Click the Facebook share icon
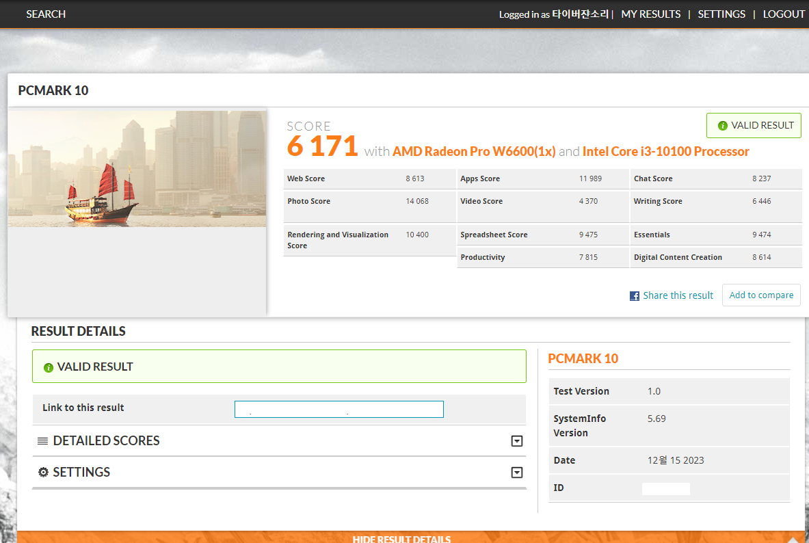 (x=634, y=295)
